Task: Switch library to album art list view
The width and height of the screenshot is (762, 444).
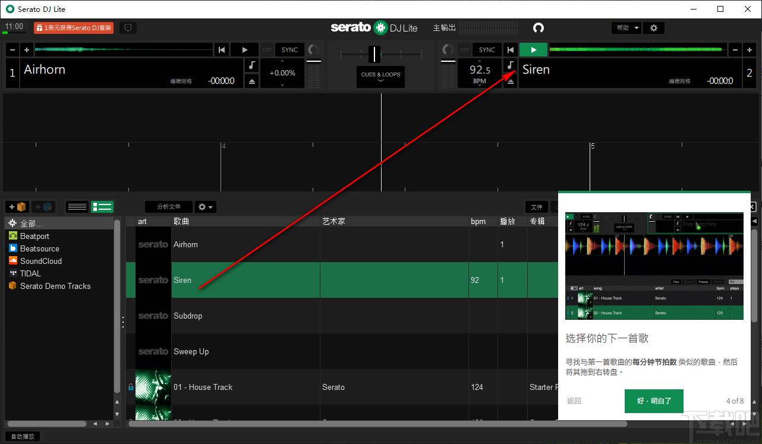Action: pyautogui.click(x=102, y=207)
